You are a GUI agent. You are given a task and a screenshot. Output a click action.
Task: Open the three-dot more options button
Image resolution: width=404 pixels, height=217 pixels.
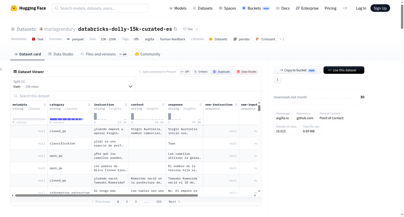click(277, 80)
